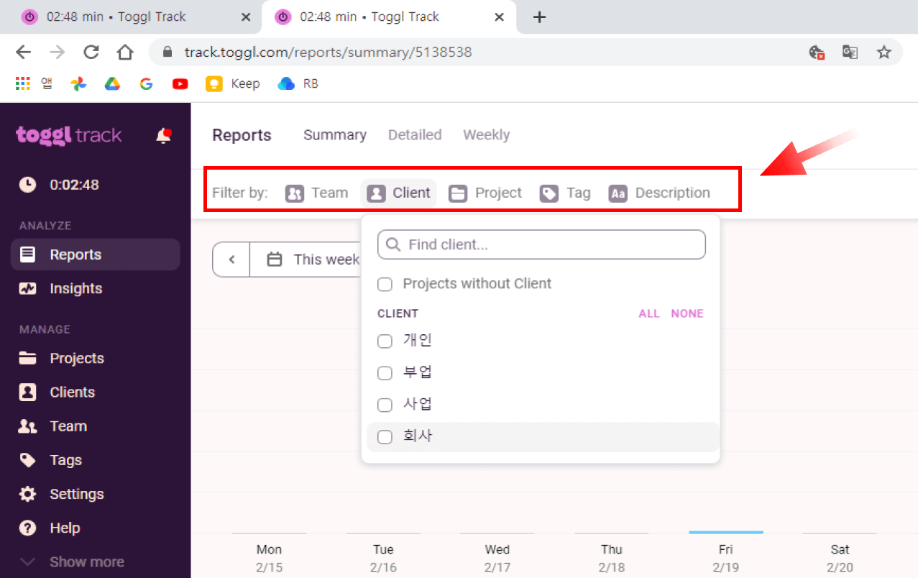Image resolution: width=918 pixels, height=578 pixels.
Task: Click the Mon 2/15 column label
Action: [269, 558]
